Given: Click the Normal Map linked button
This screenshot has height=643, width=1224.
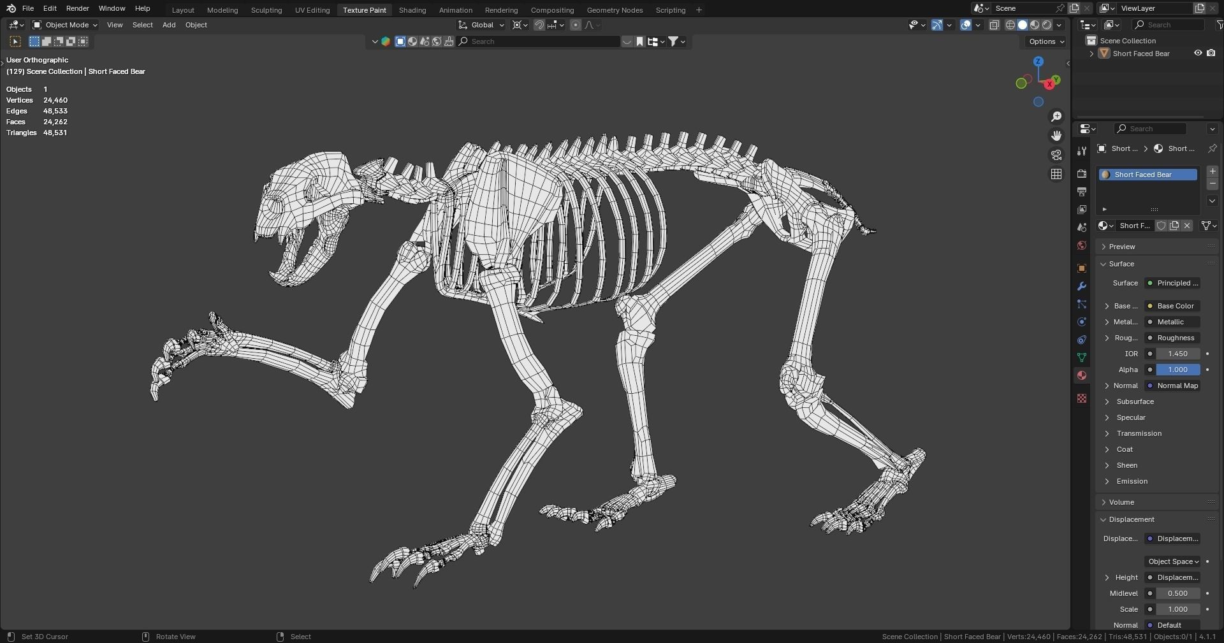Looking at the screenshot, I should click(x=1172, y=386).
